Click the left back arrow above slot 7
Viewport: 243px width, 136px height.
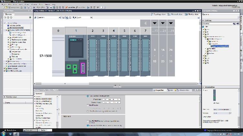coord(145,23)
